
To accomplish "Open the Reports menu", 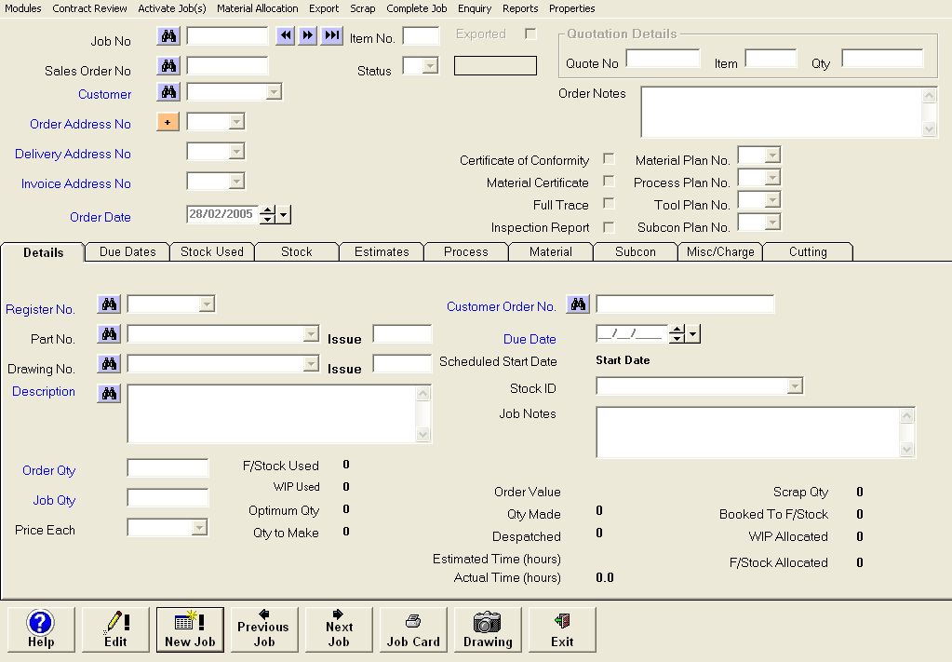I will 520,8.
